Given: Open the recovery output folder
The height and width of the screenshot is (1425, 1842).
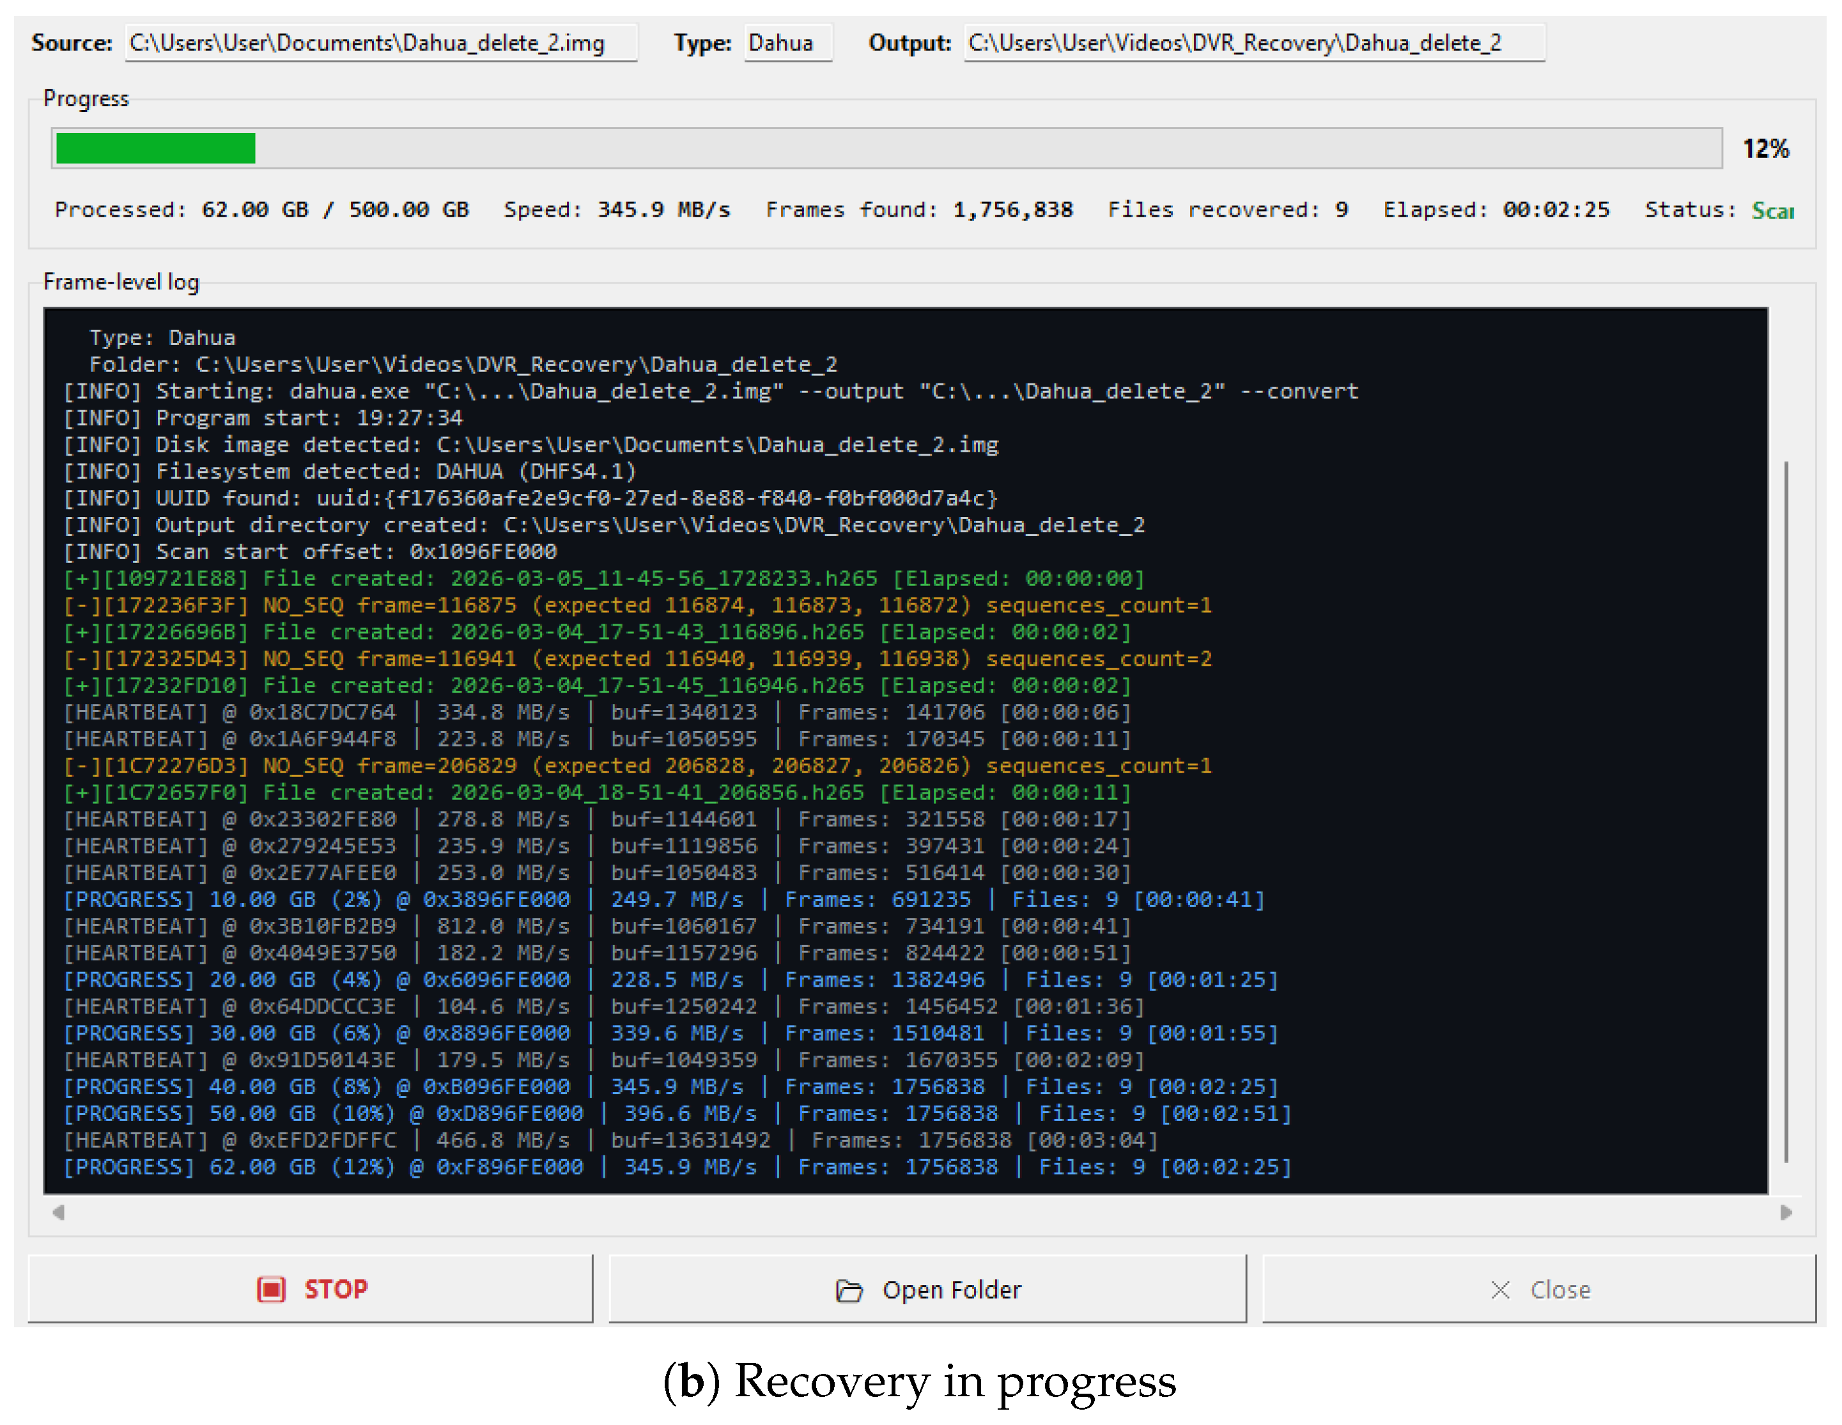Looking at the screenshot, I should click(x=927, y=1288).
